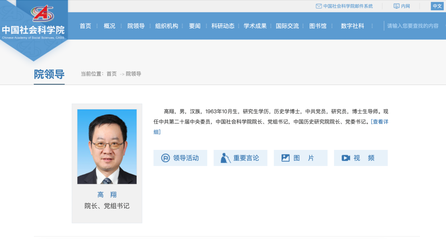Open the 查看详细 details link
Image resolution: width=446 pixels, height=239 pixels.
(379, 122)
